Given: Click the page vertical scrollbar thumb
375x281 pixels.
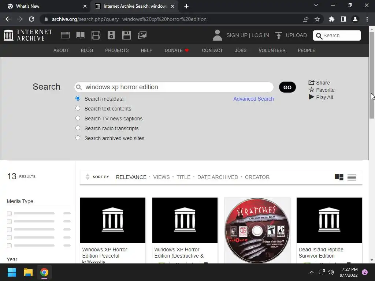Looking at the screenshot, I should pos(372,75).
